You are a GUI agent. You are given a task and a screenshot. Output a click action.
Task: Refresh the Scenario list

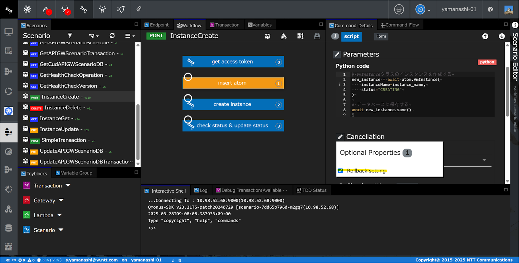tap(112, 35)
